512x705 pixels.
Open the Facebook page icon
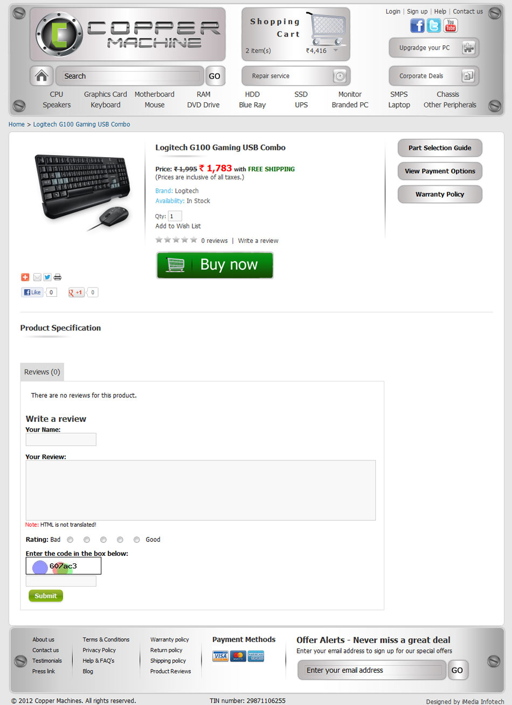[x=417, y=25]
